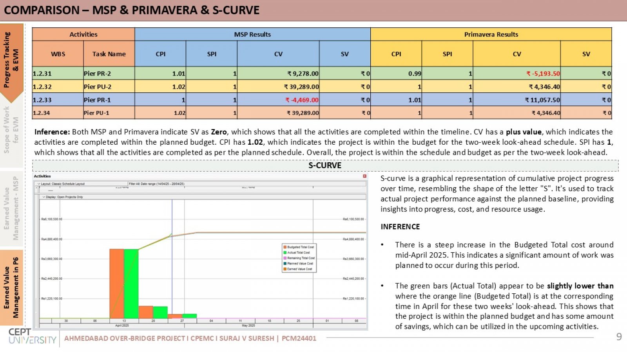Close the Activities window with red X

pyautogui.click(x=364, y=176)
